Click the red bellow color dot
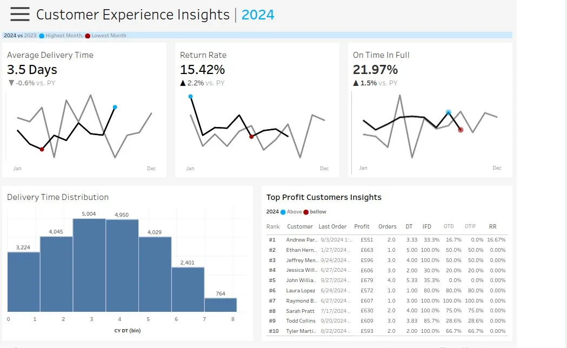This screenshot has width=567, height=348. 306,211
